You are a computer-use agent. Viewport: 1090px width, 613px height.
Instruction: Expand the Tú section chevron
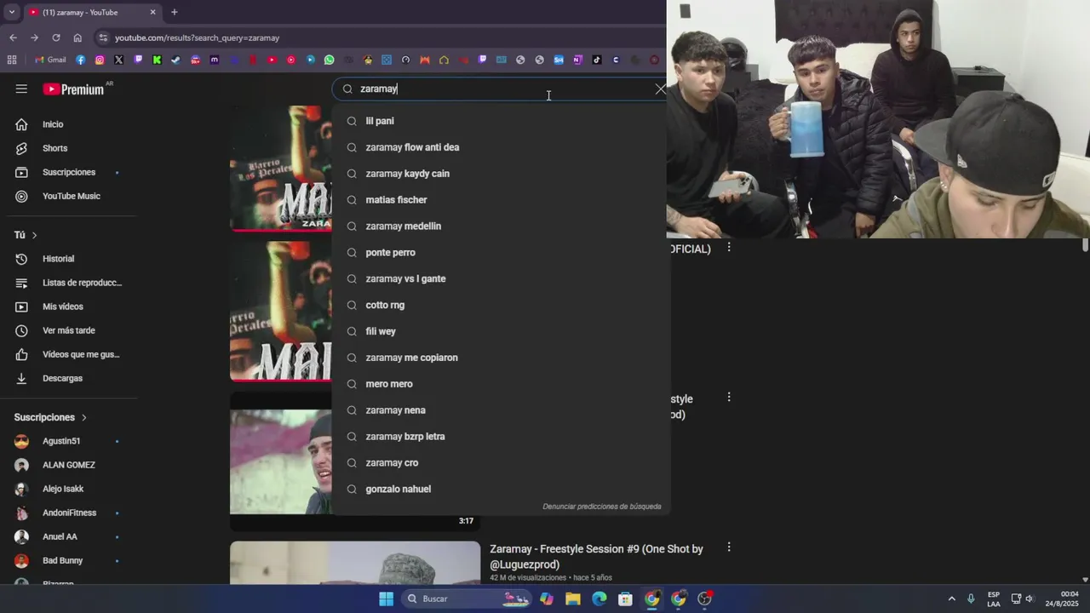pyautogui.click(x=34, y=235)
